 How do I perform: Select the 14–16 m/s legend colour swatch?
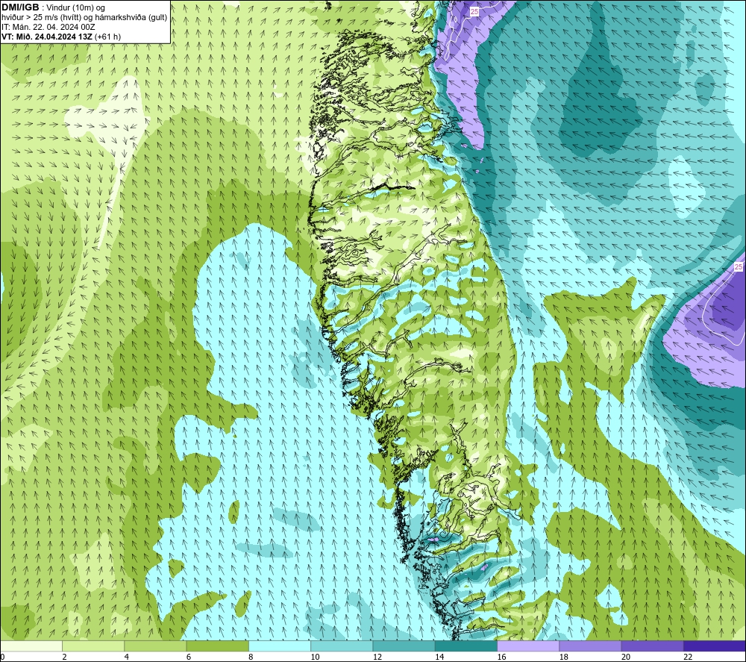466,646
